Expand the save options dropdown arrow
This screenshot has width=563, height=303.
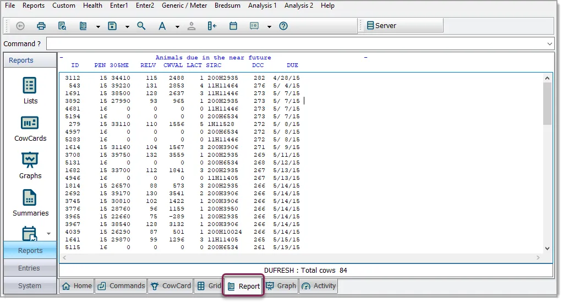coord(127,26)
